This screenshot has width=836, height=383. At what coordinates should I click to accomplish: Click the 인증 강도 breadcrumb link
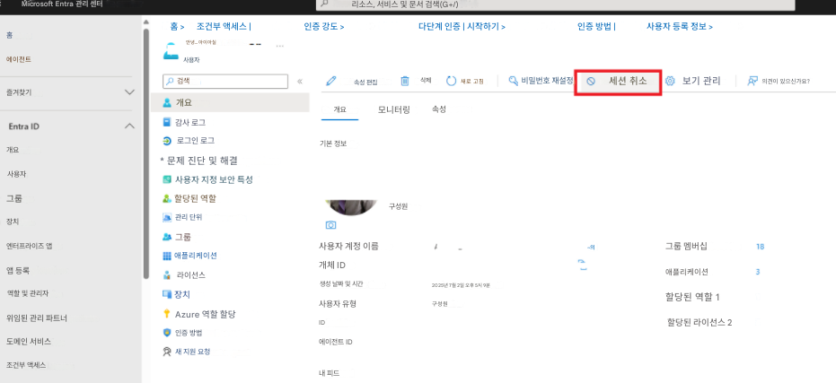(321, 26)
